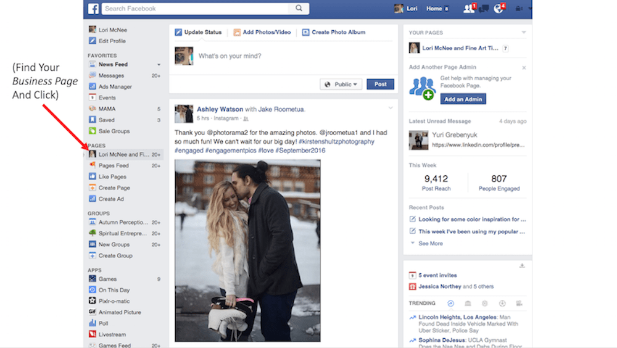Open the friend requests icon

469,8
